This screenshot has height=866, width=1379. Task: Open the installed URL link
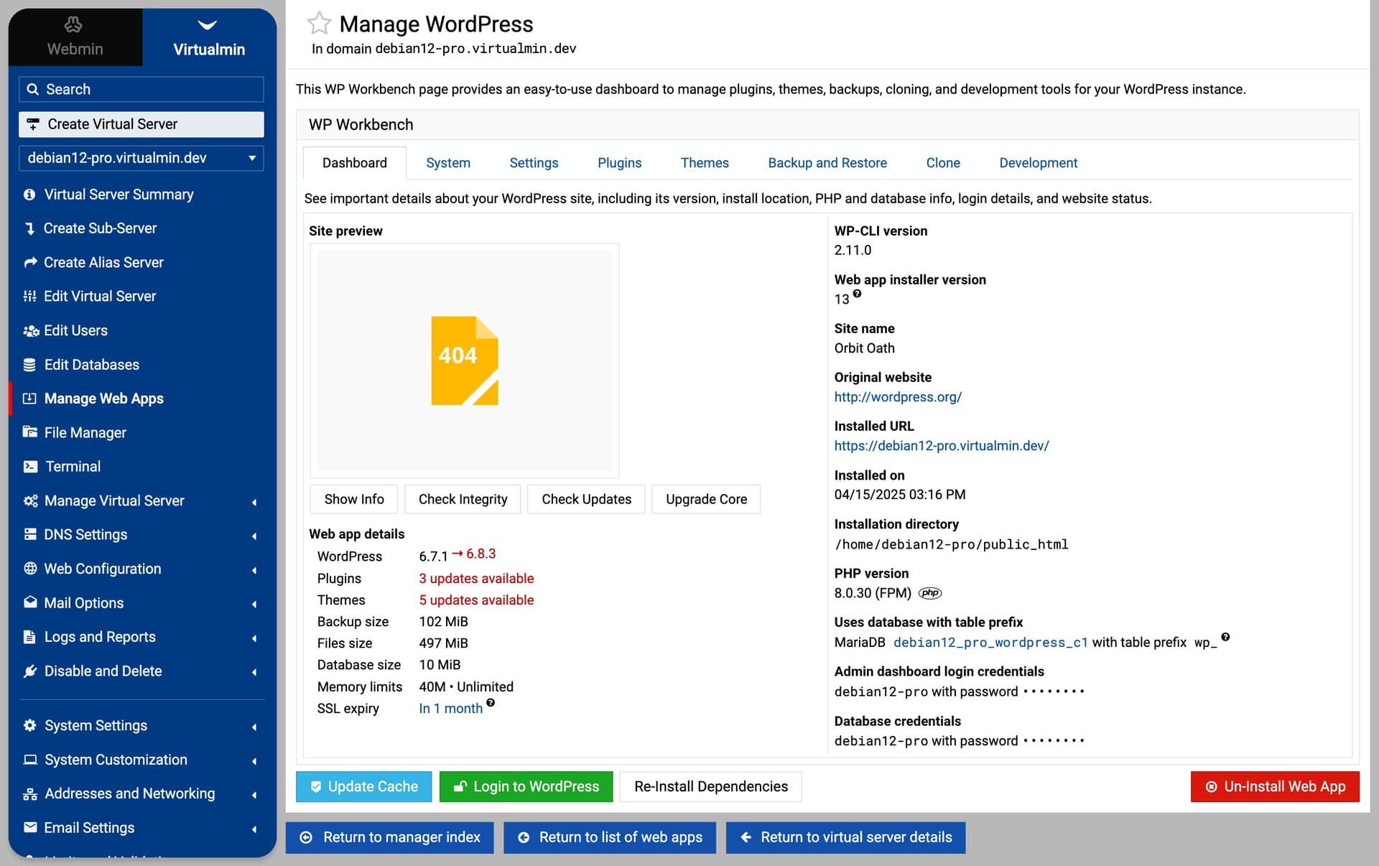point(941,446)
